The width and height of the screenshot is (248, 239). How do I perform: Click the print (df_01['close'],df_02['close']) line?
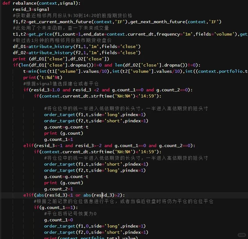pos(61,59)
